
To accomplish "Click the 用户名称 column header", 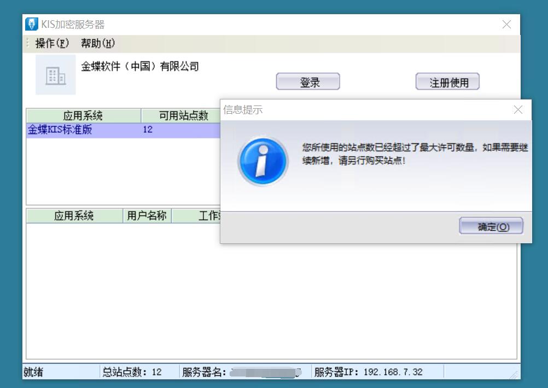I will 147,215.
